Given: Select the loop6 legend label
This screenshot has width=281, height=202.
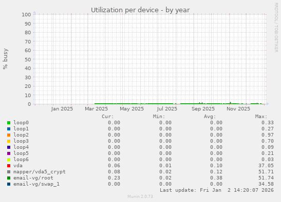Looking at the screenshot, I should click(21, 160).
